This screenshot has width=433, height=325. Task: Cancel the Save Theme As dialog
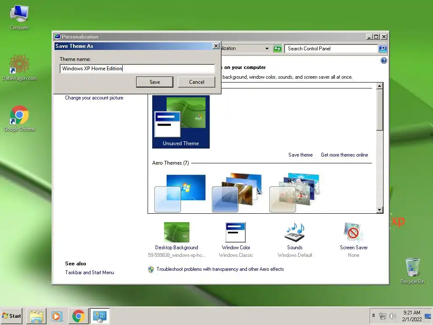click(x=197, y=82)
